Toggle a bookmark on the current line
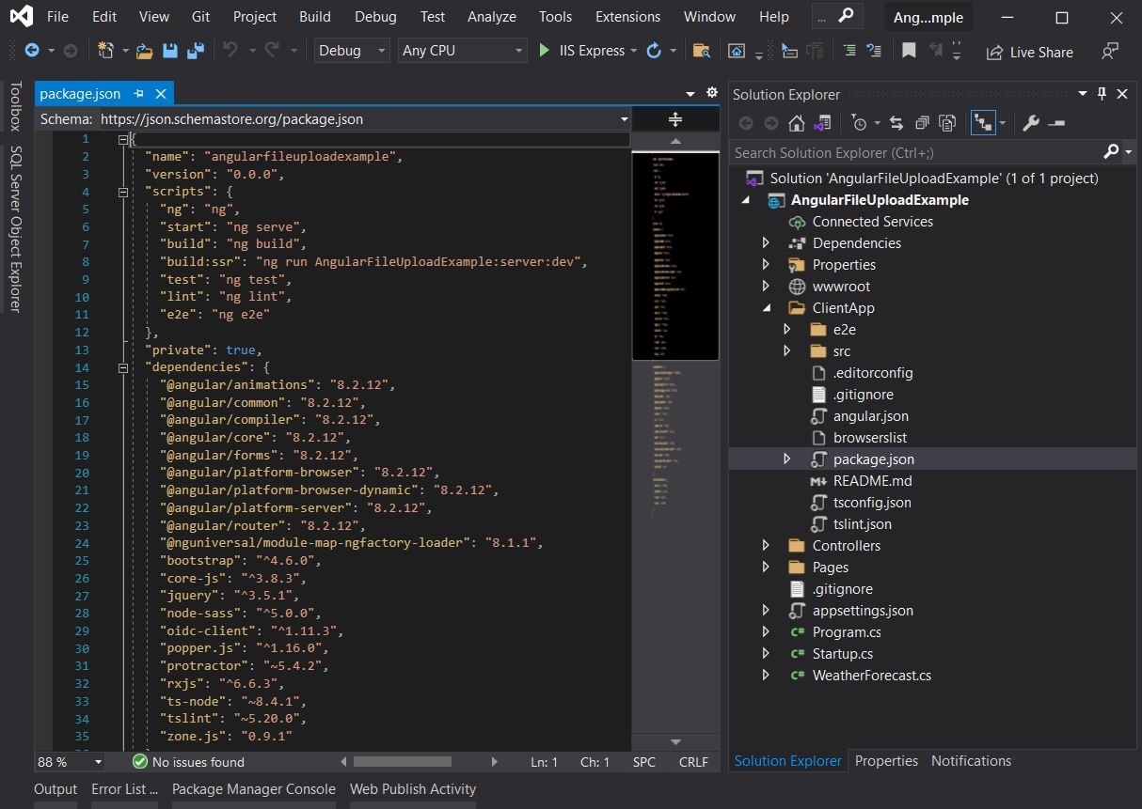1142x809 pixels. (x=909, y=50)
